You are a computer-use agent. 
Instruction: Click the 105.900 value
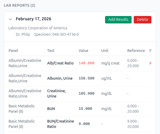pos(87,94)
